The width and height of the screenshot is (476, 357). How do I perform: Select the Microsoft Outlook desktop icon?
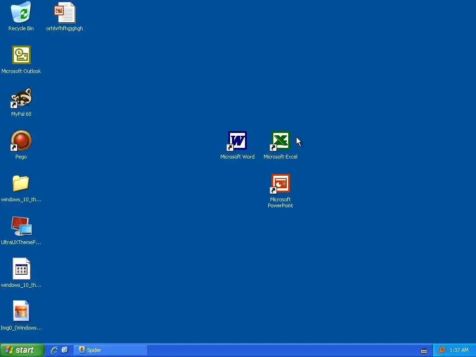[x=21, y=55]
